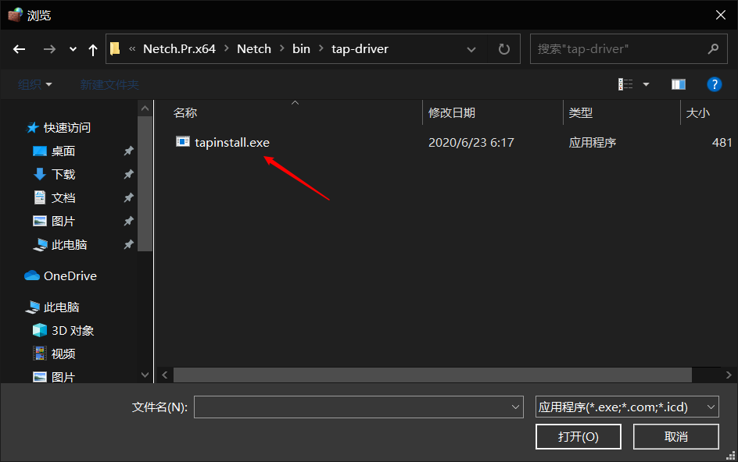Expand the address bar history dropdown
Viewport: 738px width, 462px height.
pyautogui.click(x=471, y=49)
